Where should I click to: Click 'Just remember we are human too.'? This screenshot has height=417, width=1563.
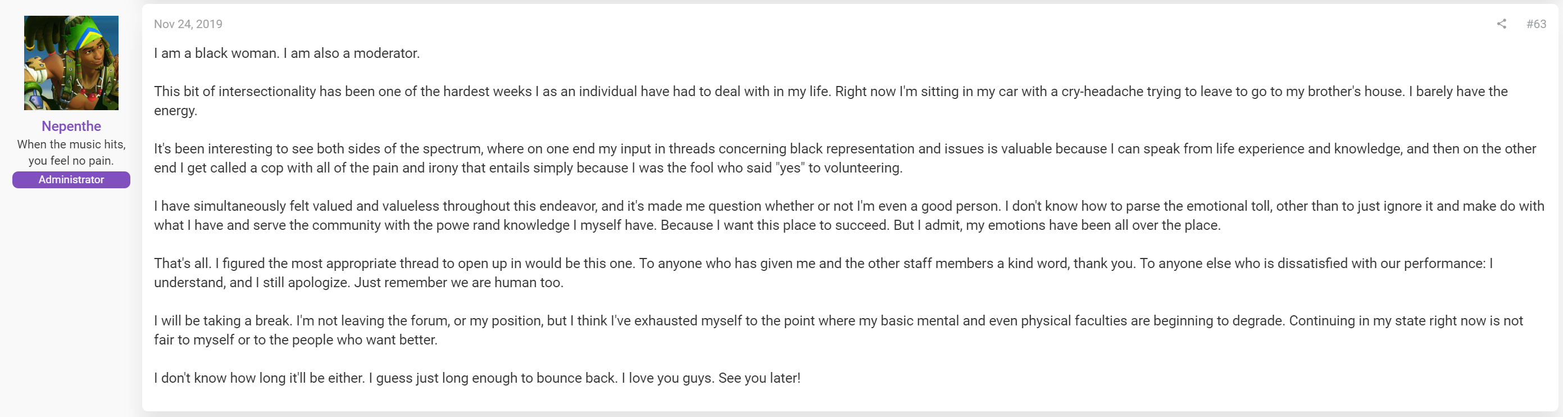[458, 283]
